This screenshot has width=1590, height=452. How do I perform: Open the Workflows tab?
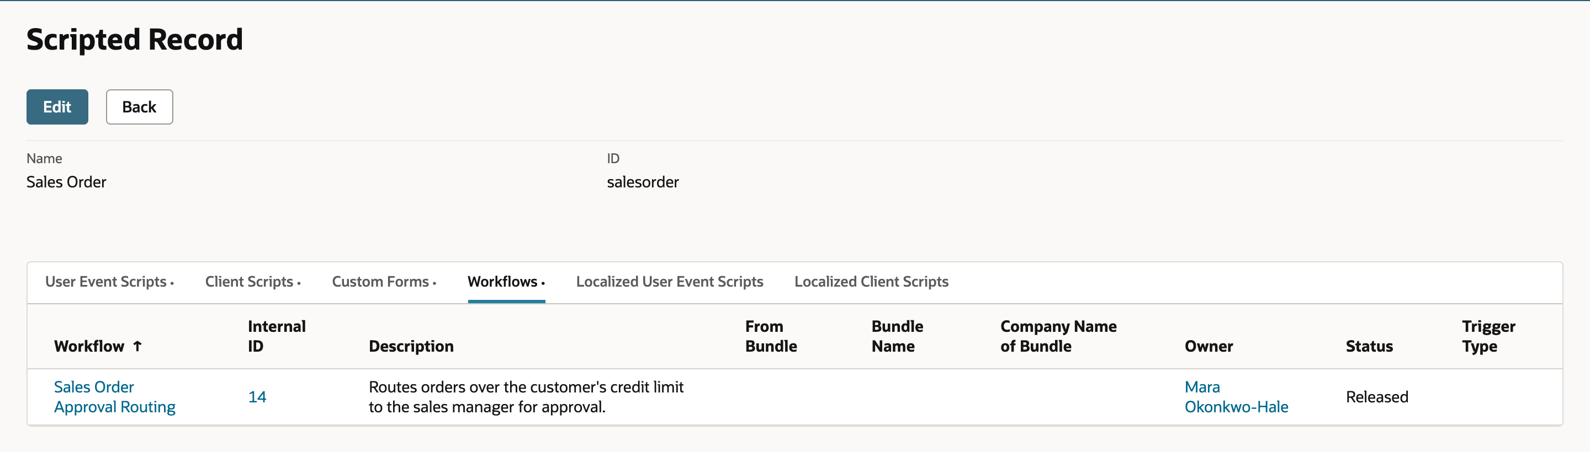(x=506, y=282)
